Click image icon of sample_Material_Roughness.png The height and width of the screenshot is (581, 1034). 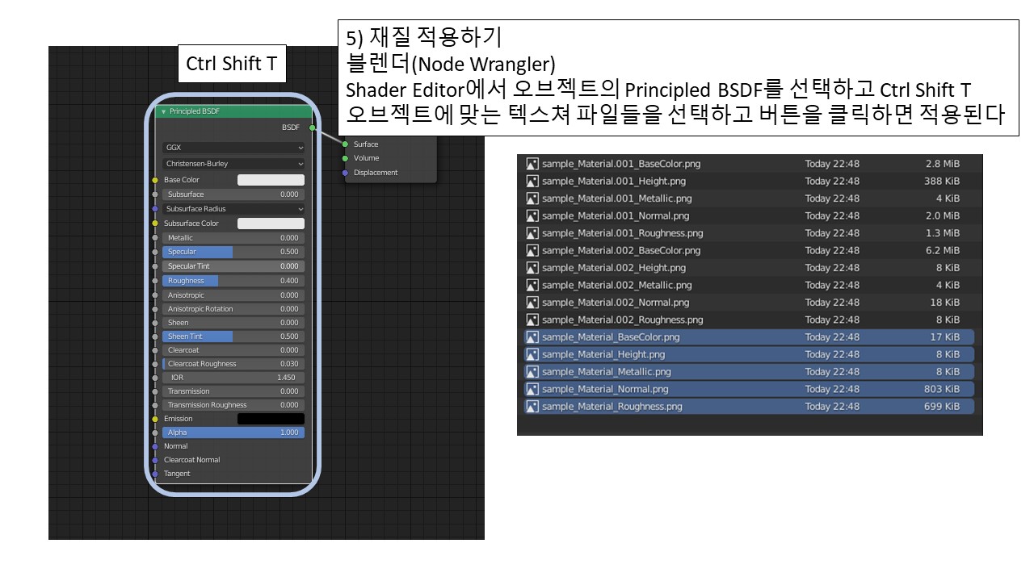click(x=532, y=407)
